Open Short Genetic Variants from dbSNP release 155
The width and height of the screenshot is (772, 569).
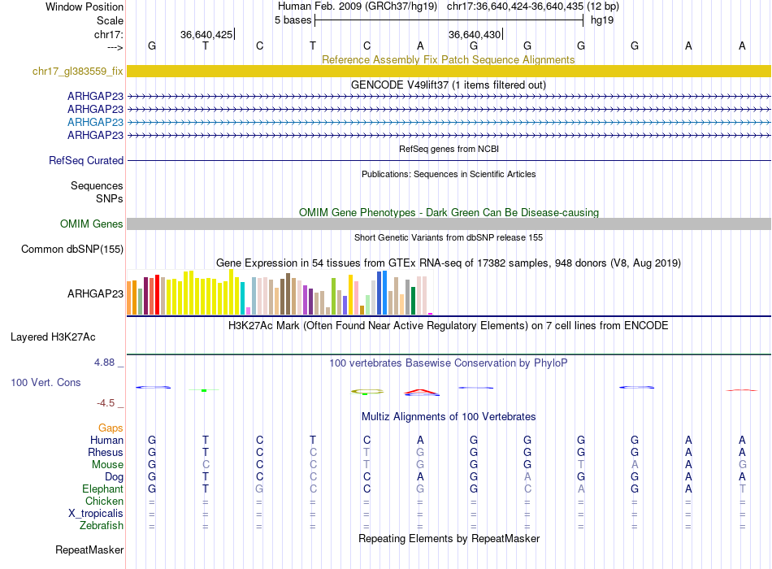pyautogui.click(x=449, y=237)
